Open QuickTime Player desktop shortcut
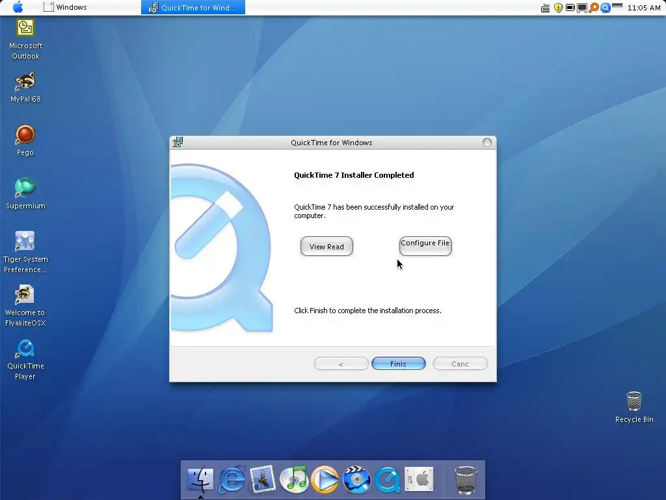Image resolution: width=666 pixels, height=500 pixels. [x=25, y=359]
